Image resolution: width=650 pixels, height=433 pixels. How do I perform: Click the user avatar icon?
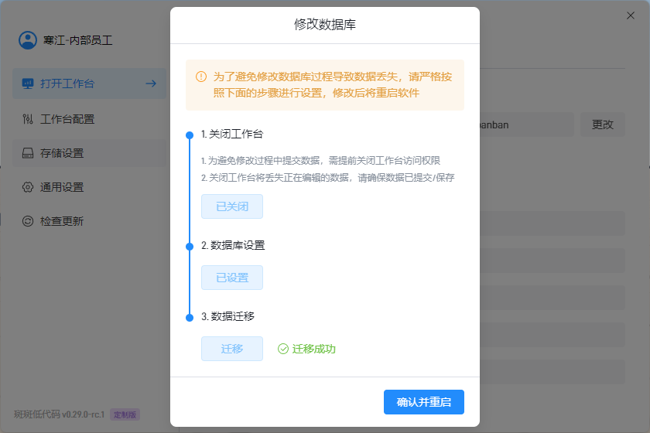28,40
